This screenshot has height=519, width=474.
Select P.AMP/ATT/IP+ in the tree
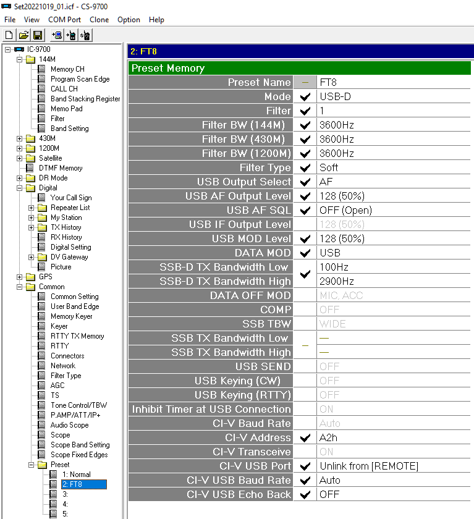click(x=75, y=415)
